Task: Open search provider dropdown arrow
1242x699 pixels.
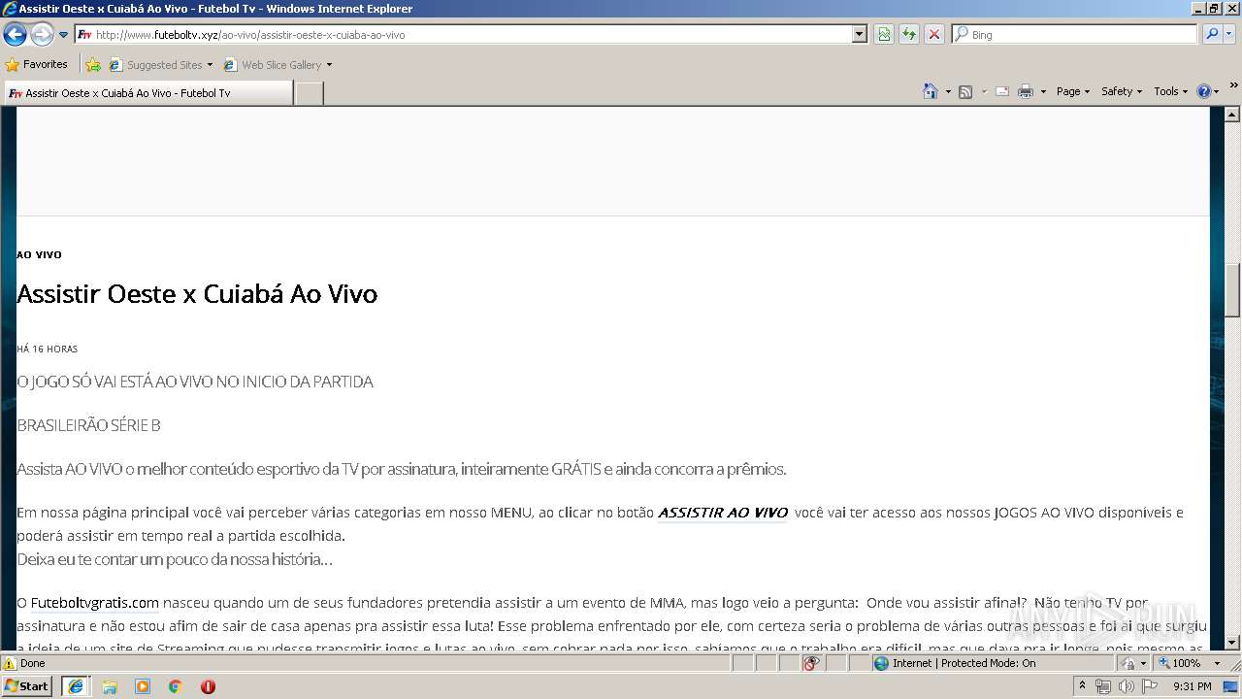Action: [1229, 34]
